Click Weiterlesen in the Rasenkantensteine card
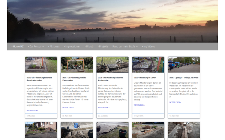Viewport: 225px width, 140px height. coord(32,111)
